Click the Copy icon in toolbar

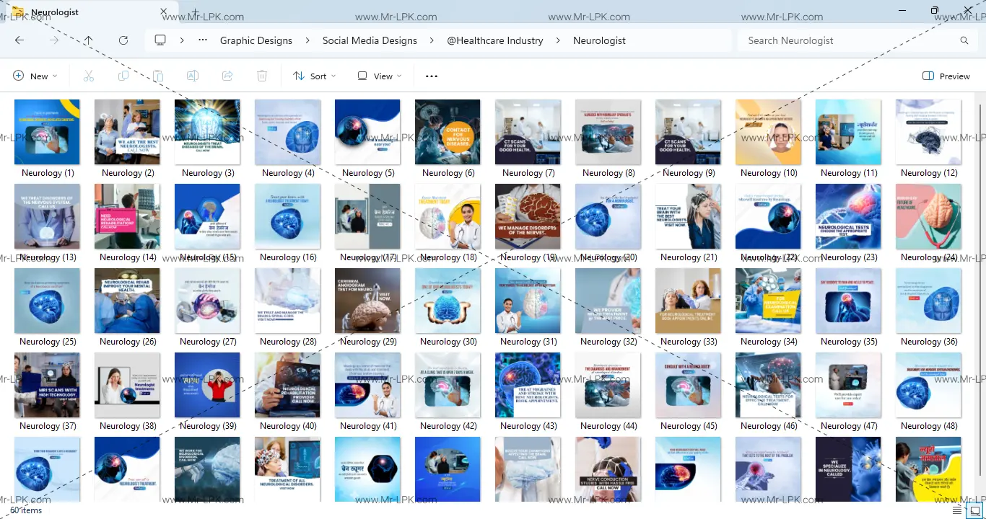click(x=123, y=76)
